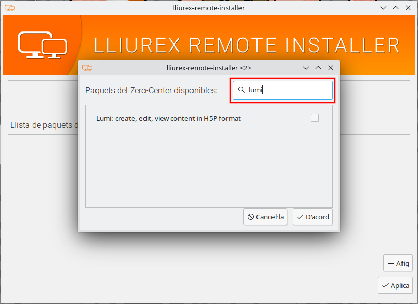
Task: Click the dual-monitor logo in orange banner
Action: coord(42,45)
